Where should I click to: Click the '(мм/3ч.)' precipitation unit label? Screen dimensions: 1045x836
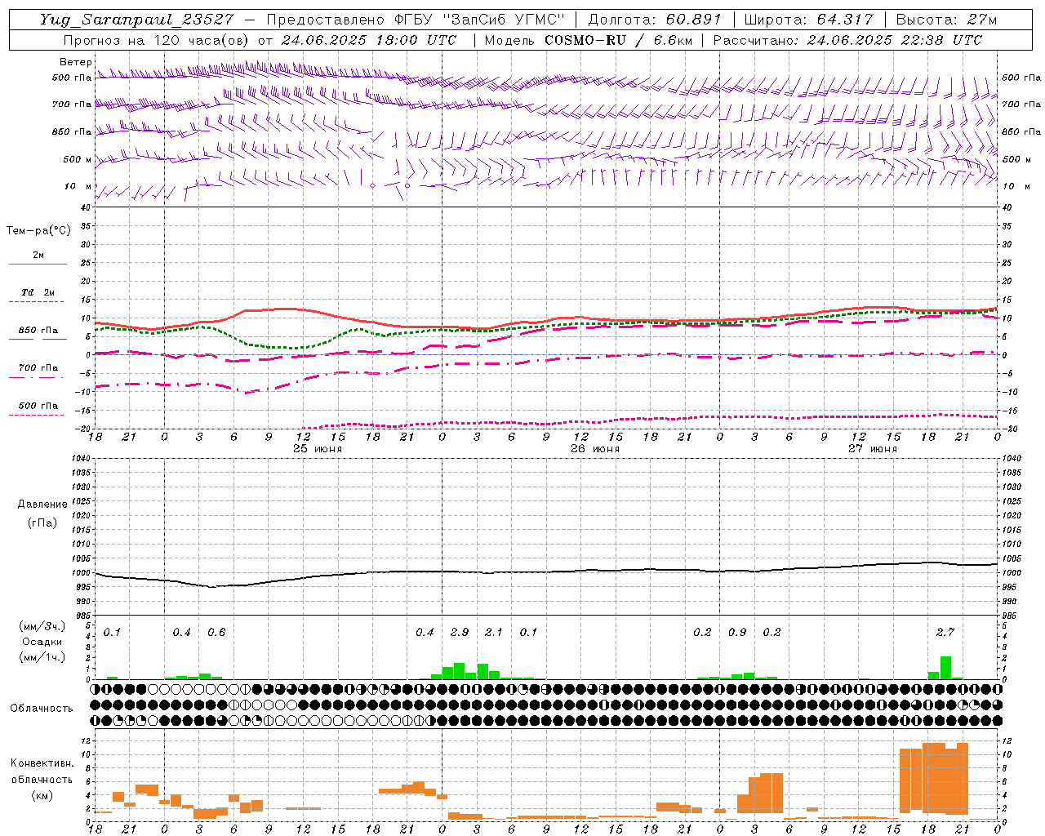click(42, 626)
